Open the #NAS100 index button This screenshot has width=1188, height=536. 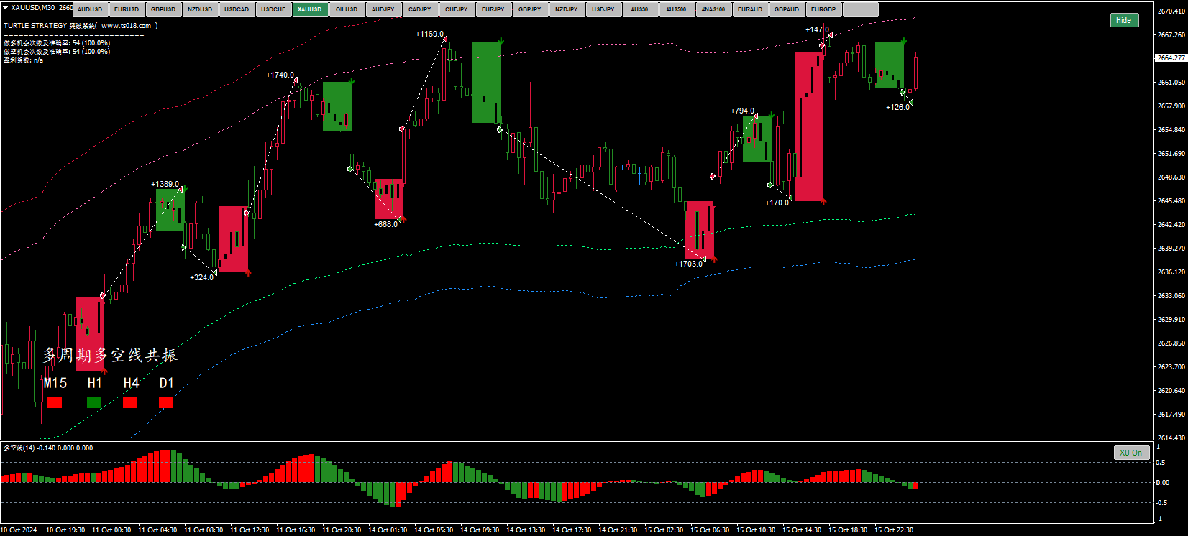point(713,9)
